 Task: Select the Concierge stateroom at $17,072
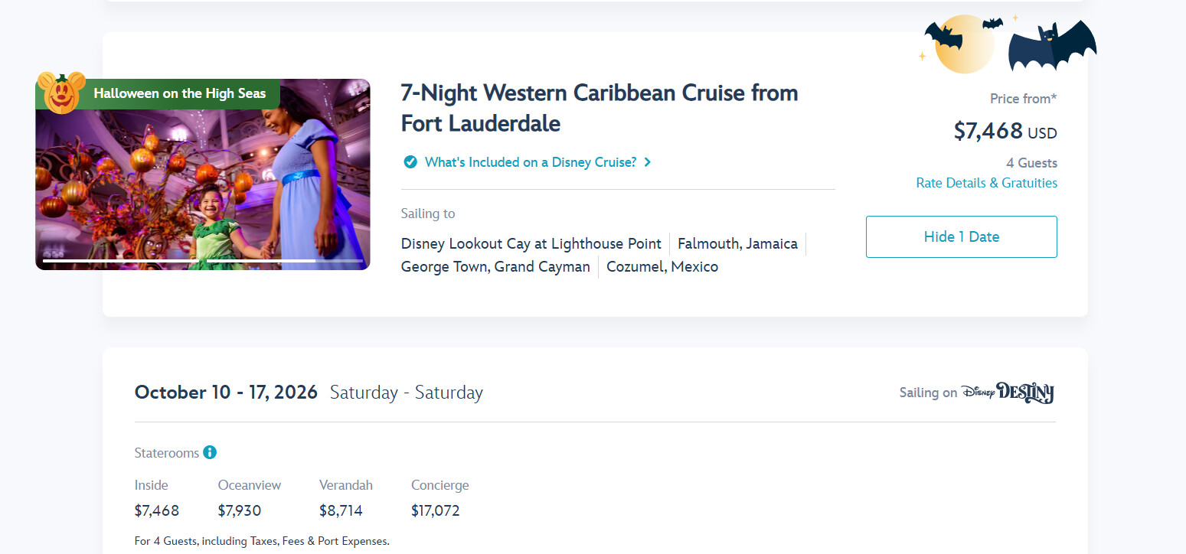pos(435,510)
